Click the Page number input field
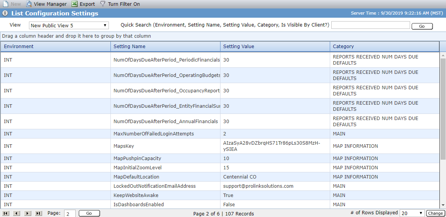Image resolution: width=446 pixels, height=217 pixels. (x=70, y=214)
